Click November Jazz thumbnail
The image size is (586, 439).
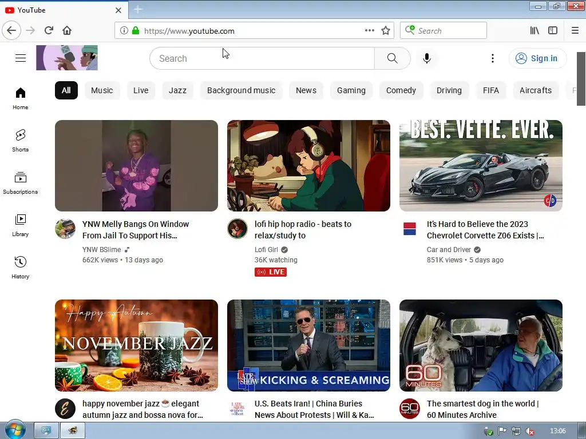coord(136,345)
